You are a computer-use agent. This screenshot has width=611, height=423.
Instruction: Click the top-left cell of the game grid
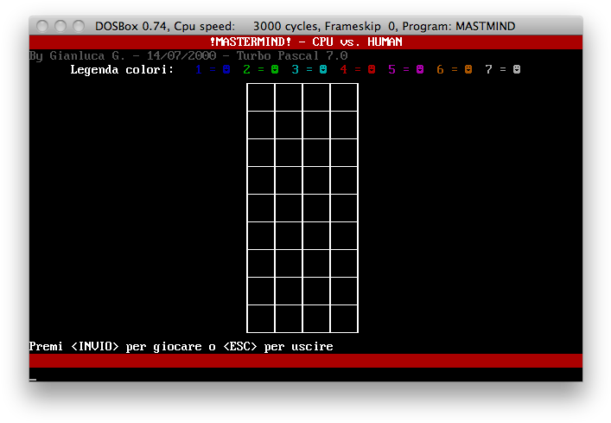261,97
